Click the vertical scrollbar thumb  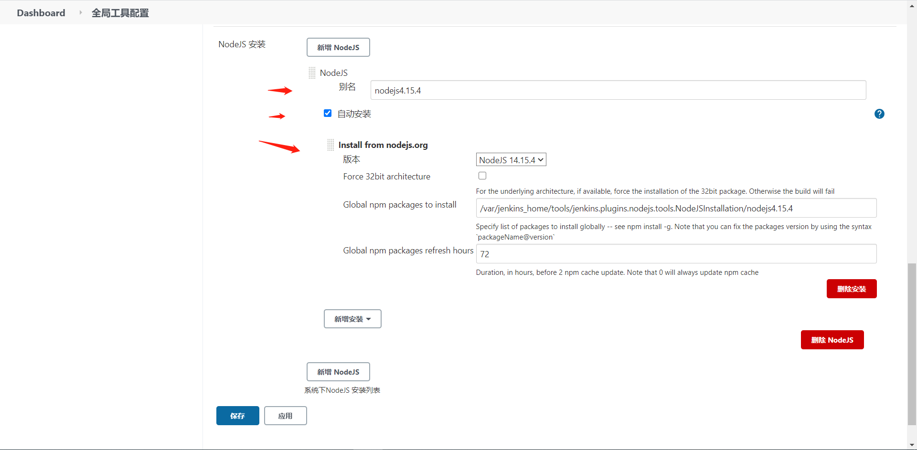click(912, 344)
